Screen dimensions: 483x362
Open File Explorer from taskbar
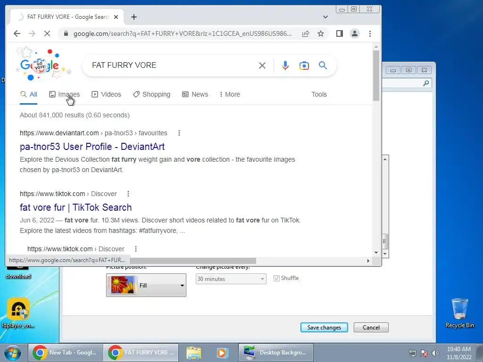pyautogui.click(x=194, y=353)
